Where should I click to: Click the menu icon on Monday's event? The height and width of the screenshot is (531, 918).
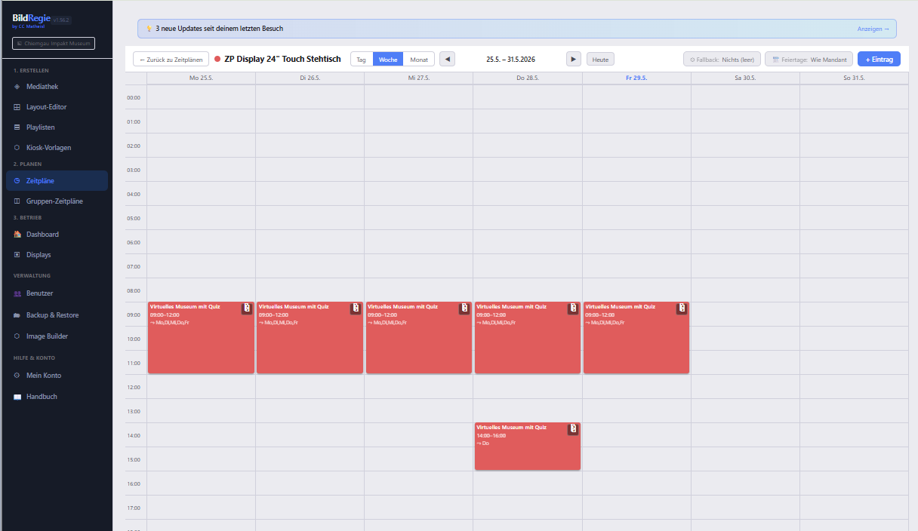click(247, 308)
